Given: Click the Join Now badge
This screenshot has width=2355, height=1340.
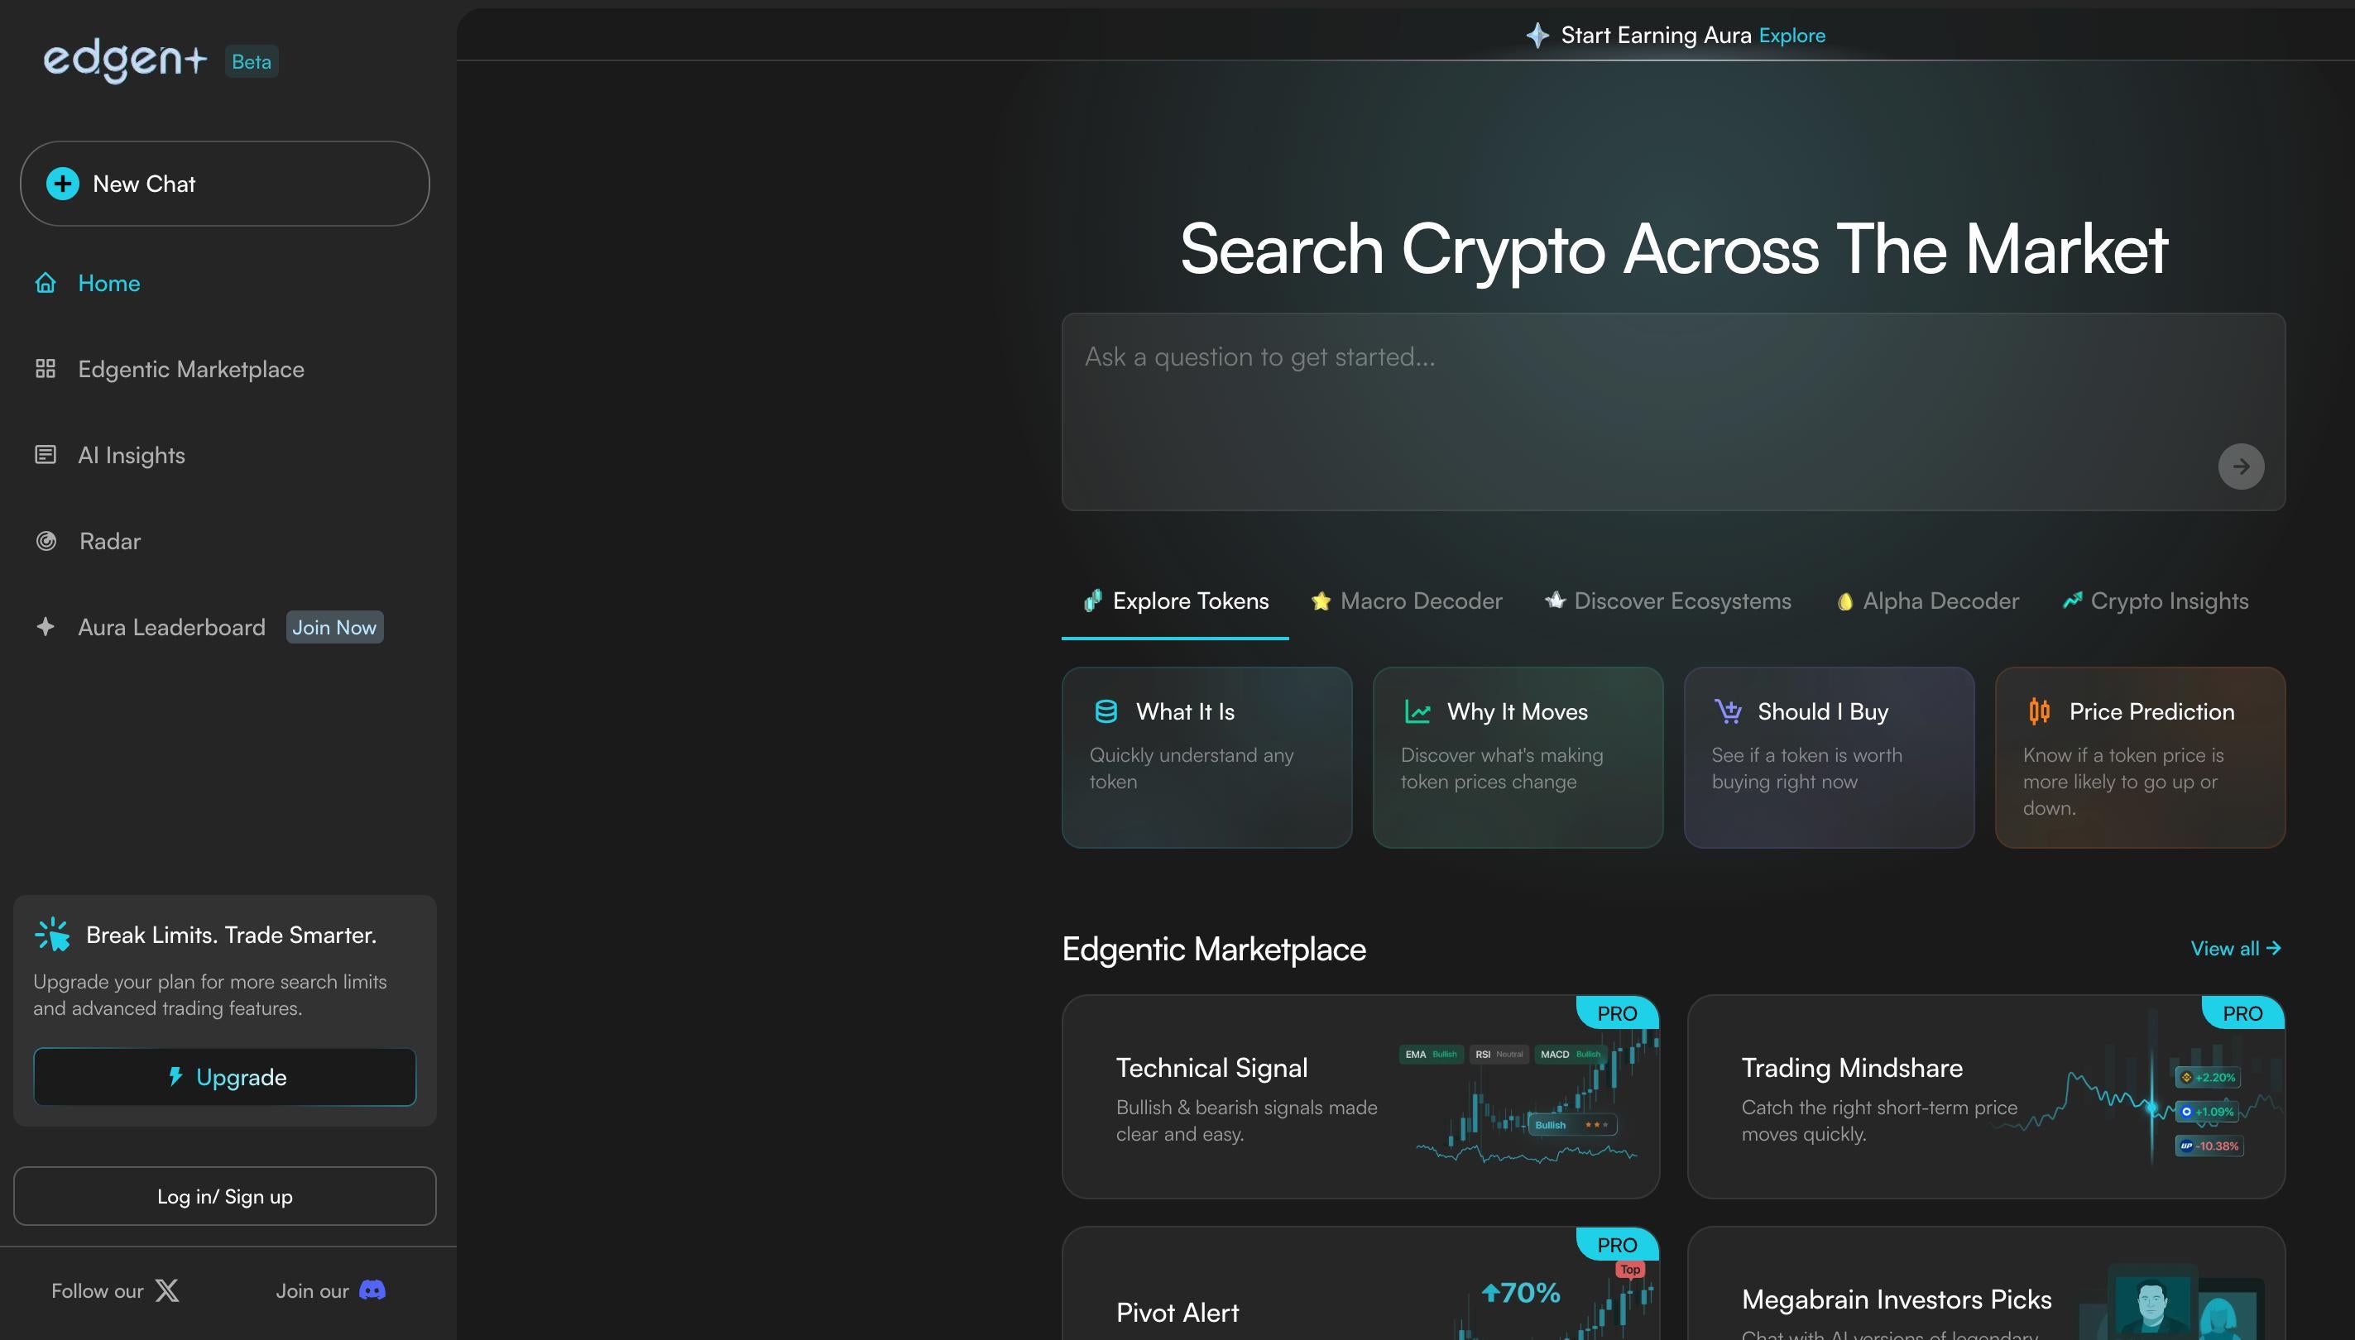Looking at the screenshot, I should click(x=334, y=627).
